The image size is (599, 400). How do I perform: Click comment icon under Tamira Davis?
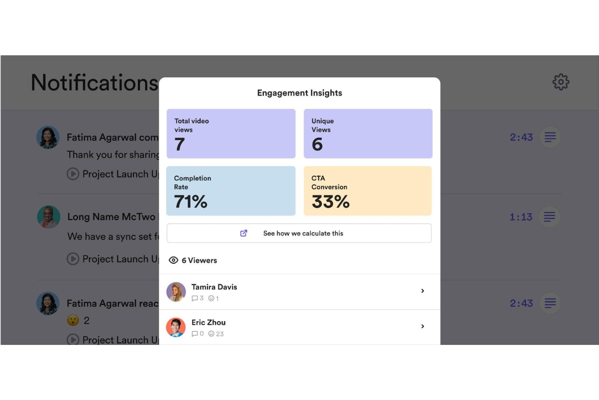point(195,298)
